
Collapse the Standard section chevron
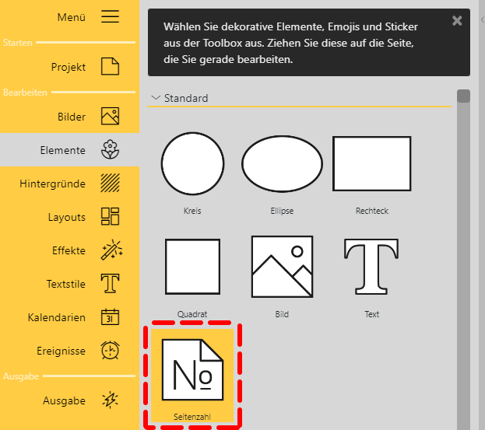point(156,98)
